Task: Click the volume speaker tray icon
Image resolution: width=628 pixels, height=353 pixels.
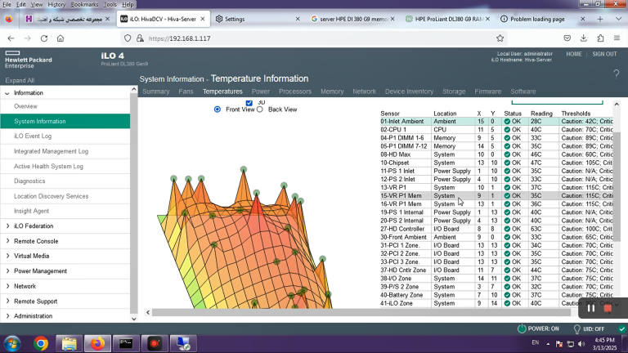Action: point(581,344)
